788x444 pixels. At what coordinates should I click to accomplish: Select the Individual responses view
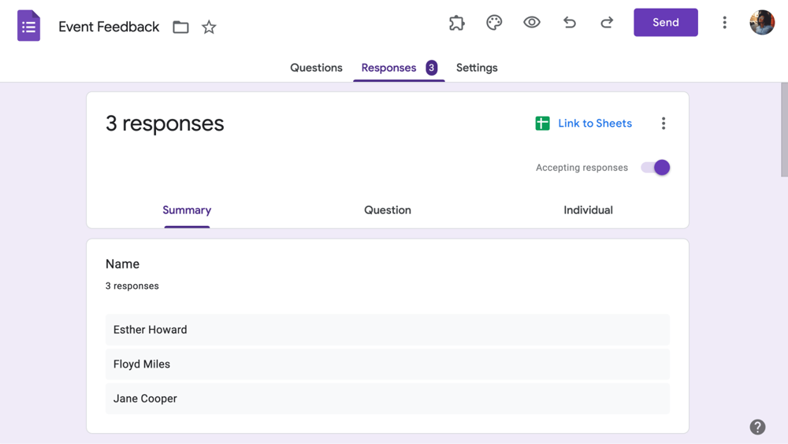pos(588,210)
